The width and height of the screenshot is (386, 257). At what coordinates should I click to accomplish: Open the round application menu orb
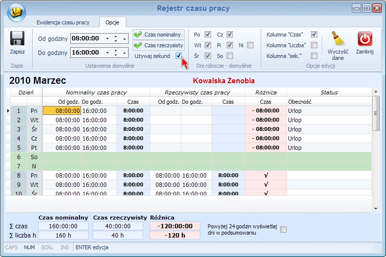17,12
